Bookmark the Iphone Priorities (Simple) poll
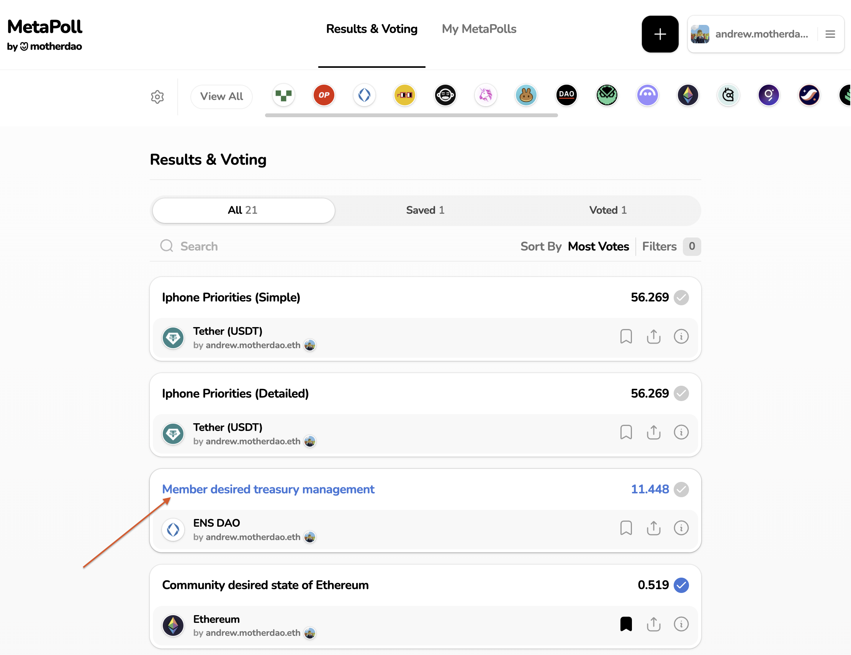 pyautogui.click(x=626, y=336)
